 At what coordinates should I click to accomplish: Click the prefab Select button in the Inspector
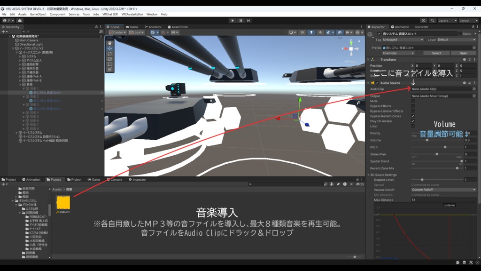(x=436, y=53)
